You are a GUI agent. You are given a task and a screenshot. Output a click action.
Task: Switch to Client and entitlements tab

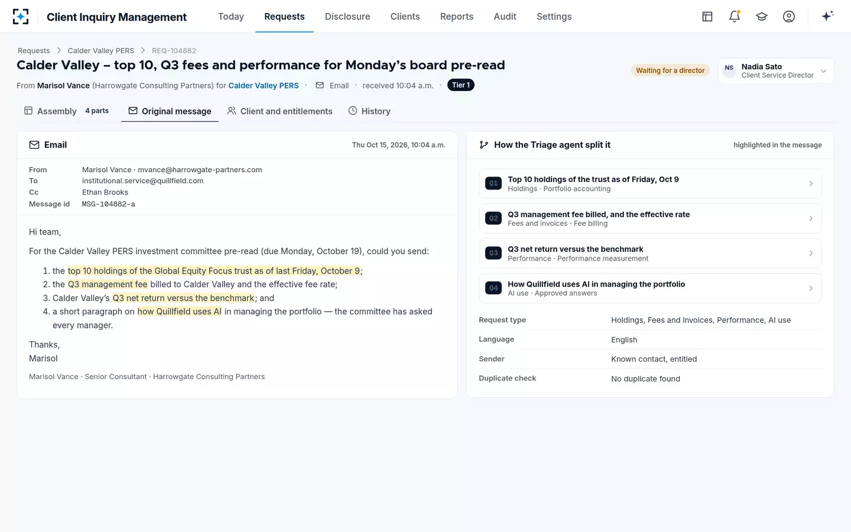click(x=280, y=111)
